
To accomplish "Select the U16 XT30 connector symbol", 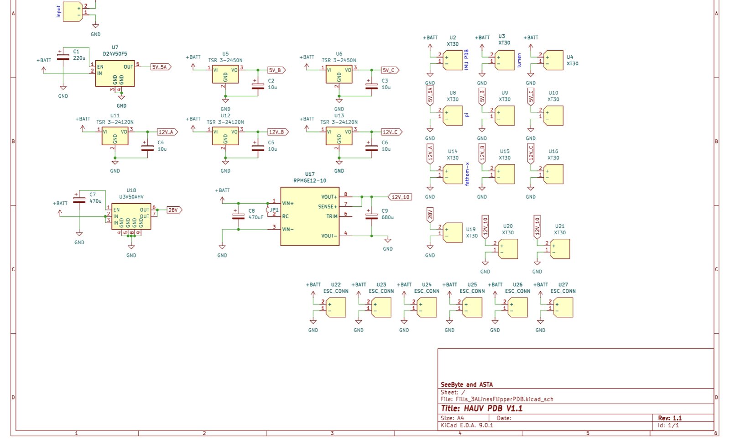I will (553, 174).
